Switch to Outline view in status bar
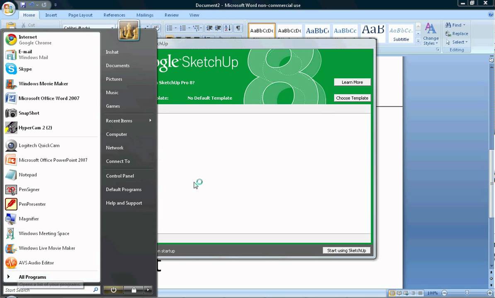This screenshot has height=298, width=495. point(413,293)
